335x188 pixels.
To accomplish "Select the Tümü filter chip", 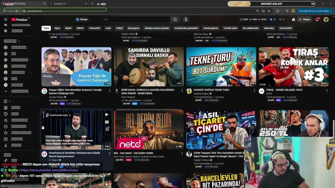I will pos(46,28).
